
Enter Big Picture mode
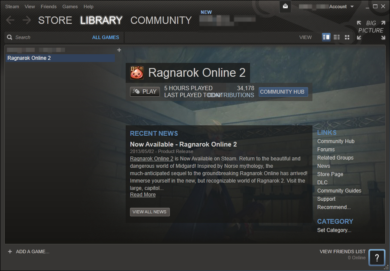point(371,30)
